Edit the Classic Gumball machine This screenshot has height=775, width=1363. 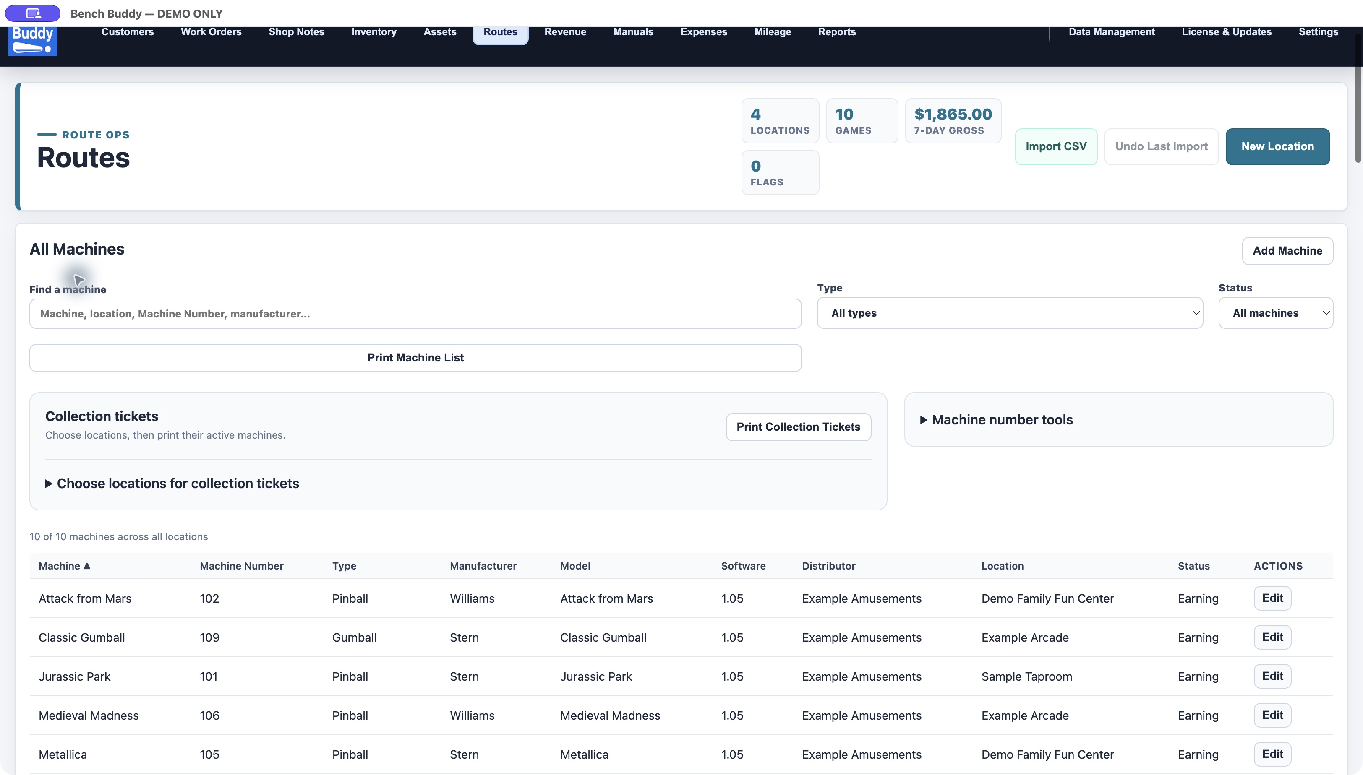tap(1272, 637)
